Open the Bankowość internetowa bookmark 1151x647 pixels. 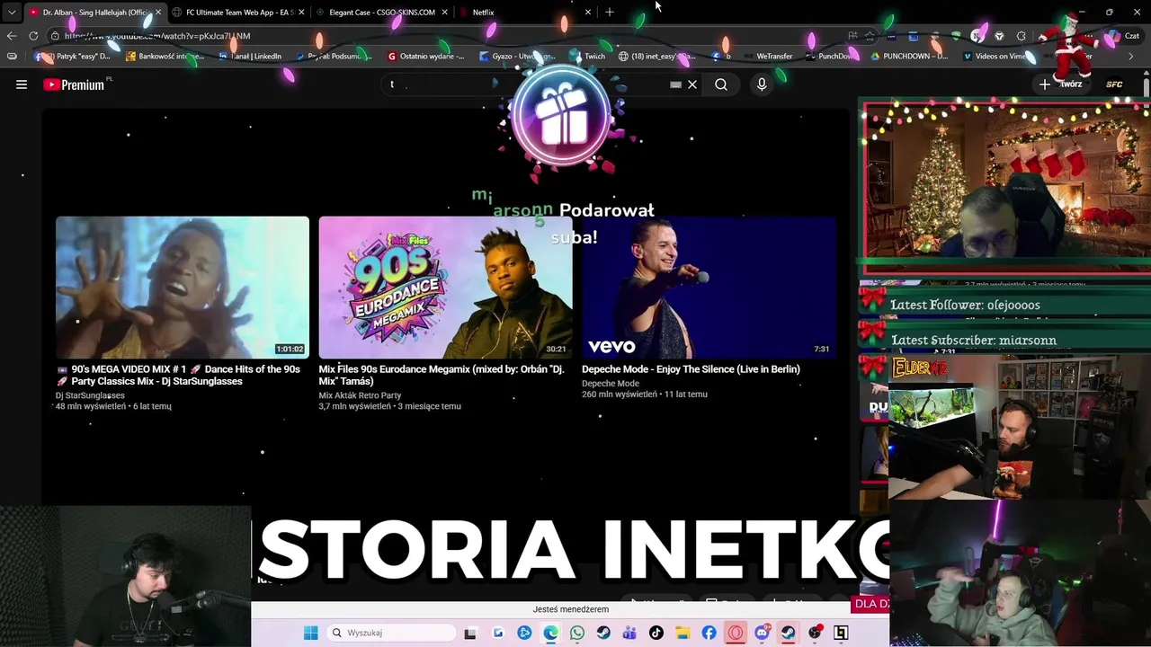click(x=165, y=56)
